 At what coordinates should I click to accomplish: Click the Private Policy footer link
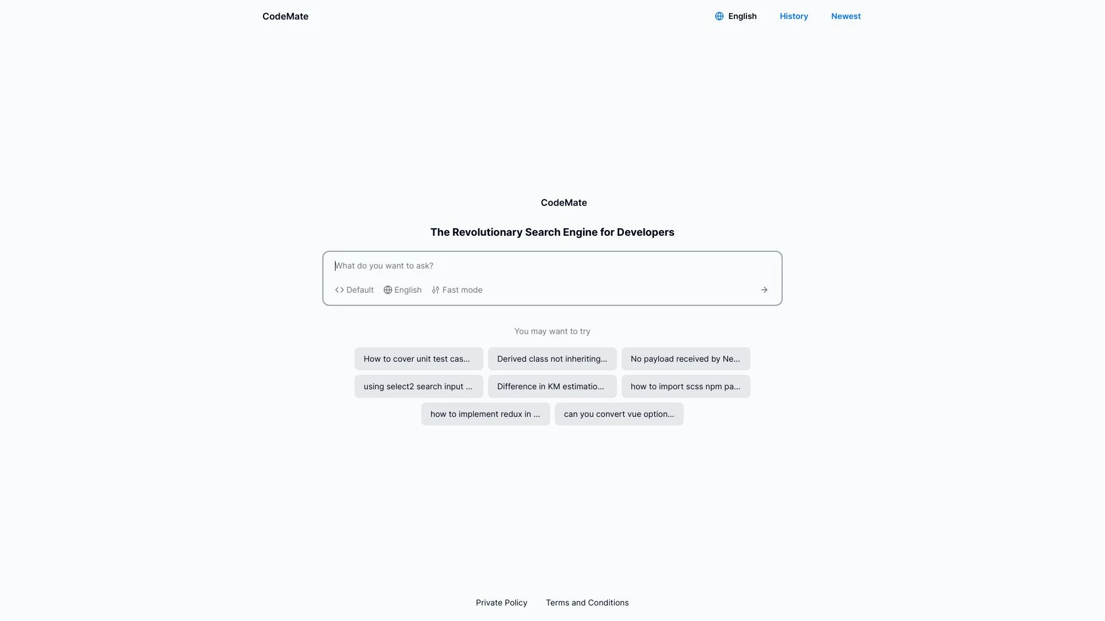[x=501, y=602]
